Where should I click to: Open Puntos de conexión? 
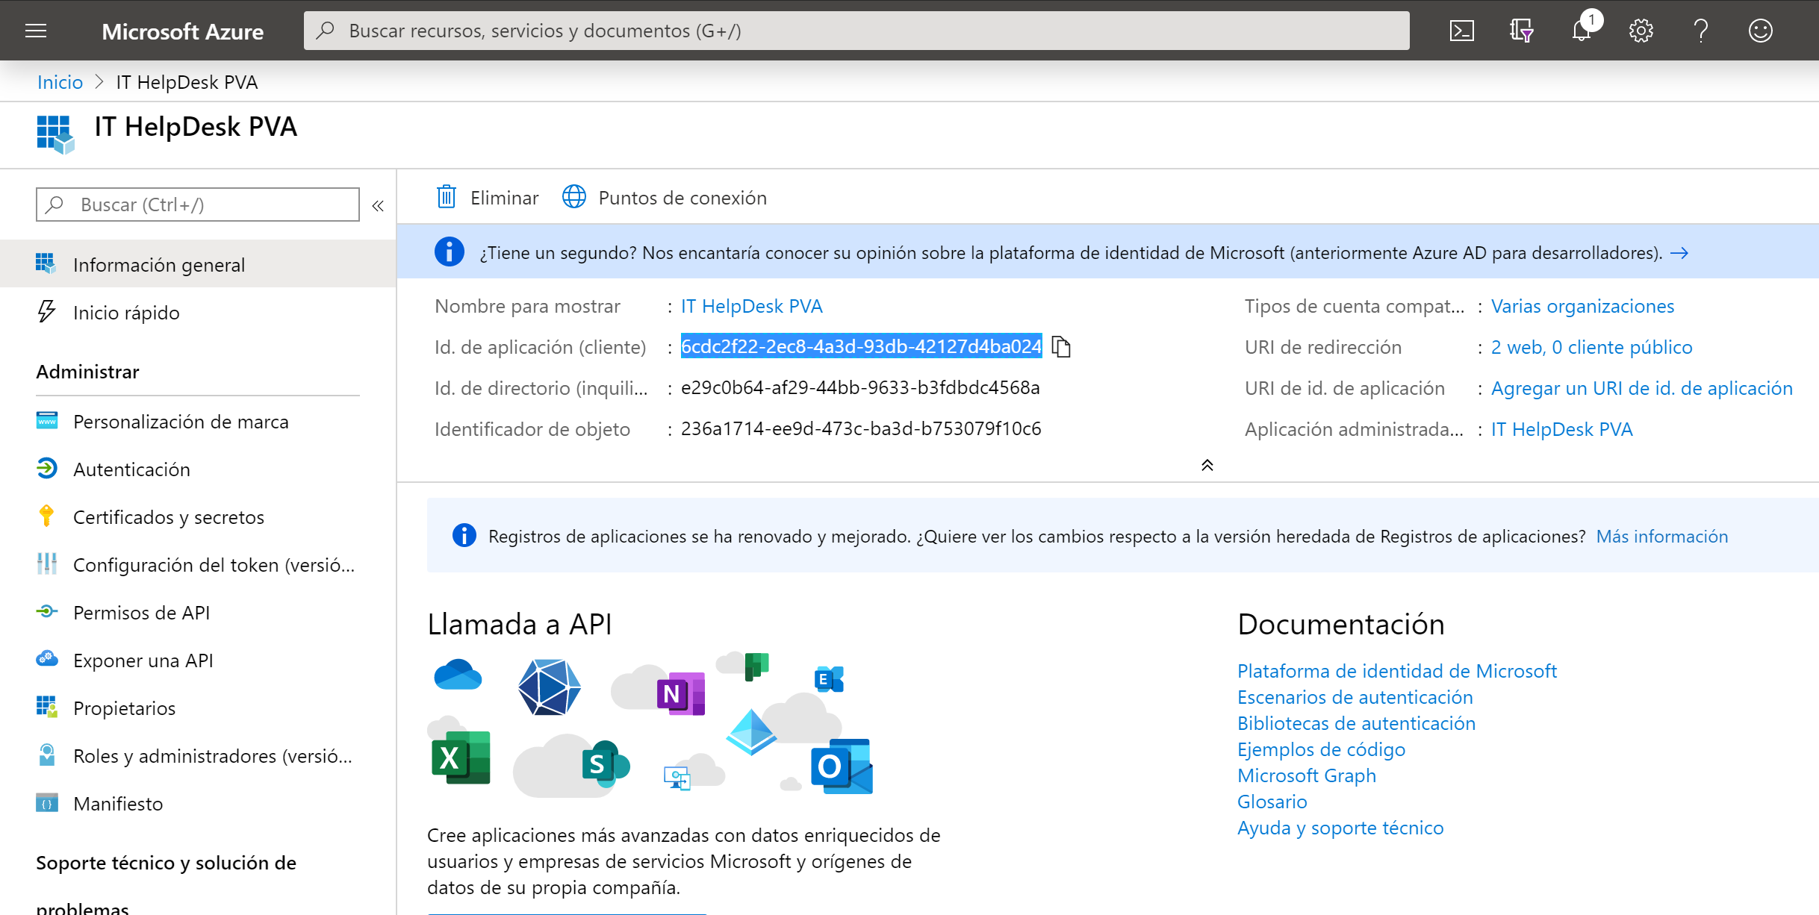(x=664, y=197)
